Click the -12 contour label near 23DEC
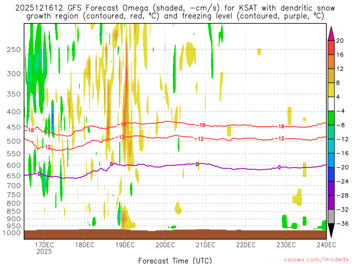Viewport: 352px width, 264px height. [x=279, y=139]
